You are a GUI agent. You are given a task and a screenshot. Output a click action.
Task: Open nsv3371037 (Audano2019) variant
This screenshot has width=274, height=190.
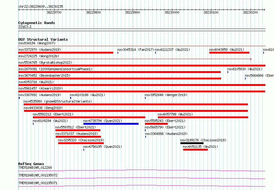click(77, 134)
